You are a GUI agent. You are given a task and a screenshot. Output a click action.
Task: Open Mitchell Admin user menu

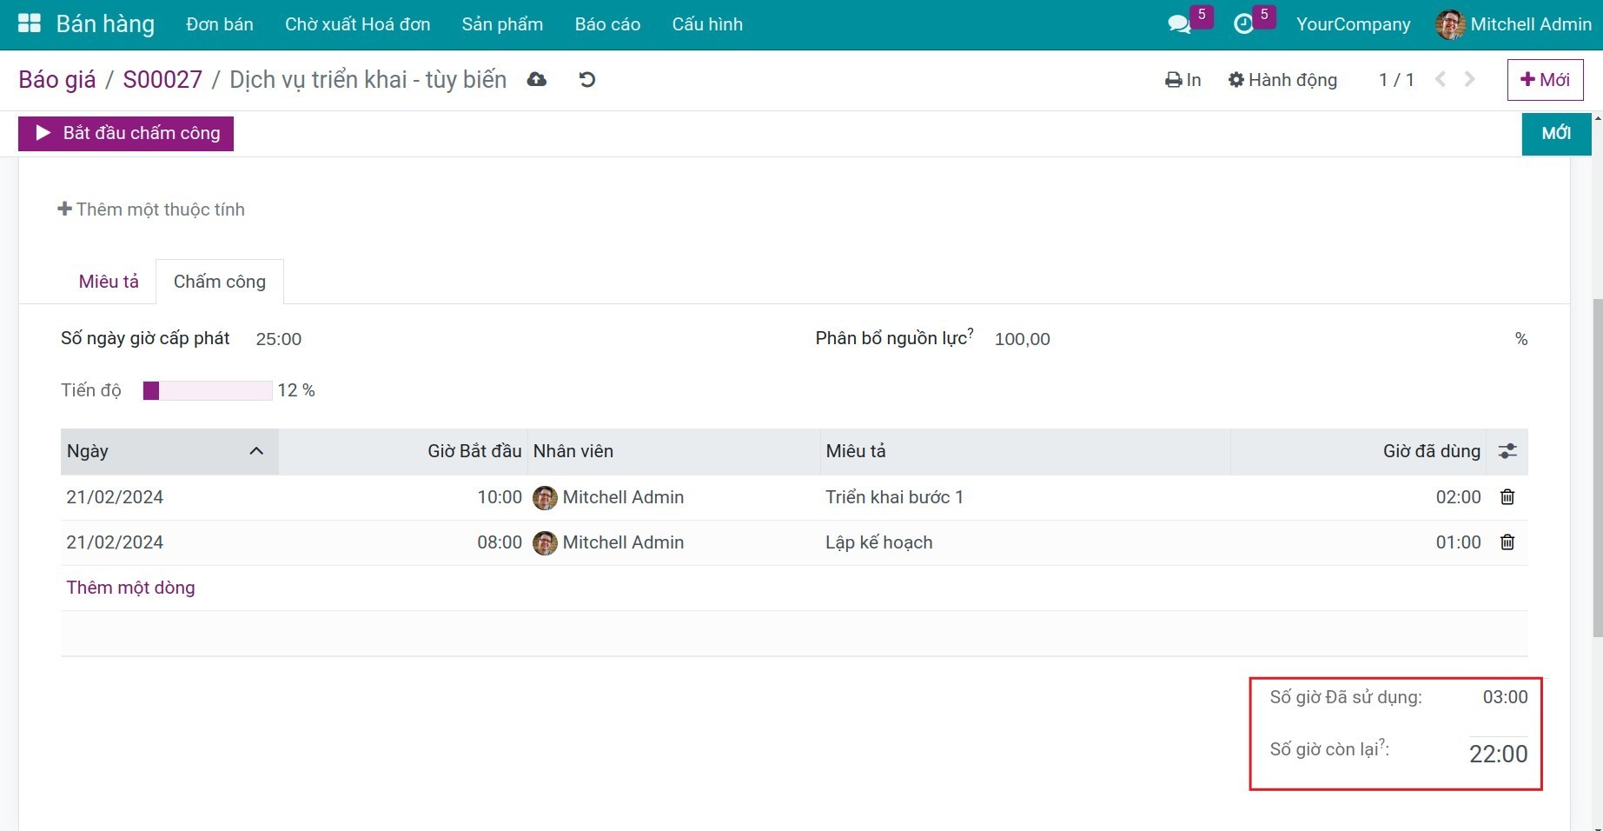pyautogui.click(x=1514, y=24)
